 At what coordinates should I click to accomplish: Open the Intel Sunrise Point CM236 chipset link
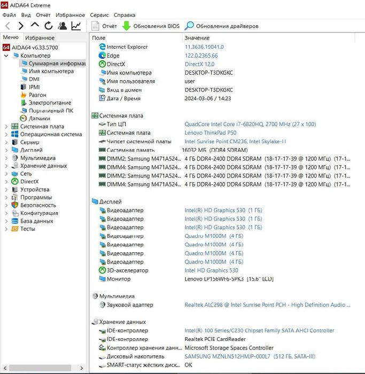(x=235, y=142)
